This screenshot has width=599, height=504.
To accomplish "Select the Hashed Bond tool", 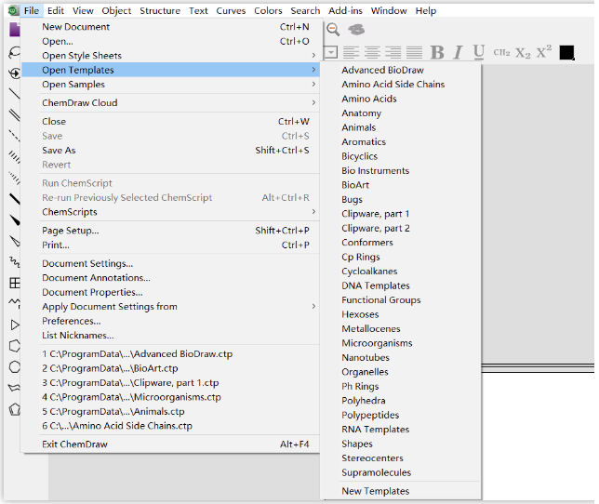I will (x=15, y=156).
